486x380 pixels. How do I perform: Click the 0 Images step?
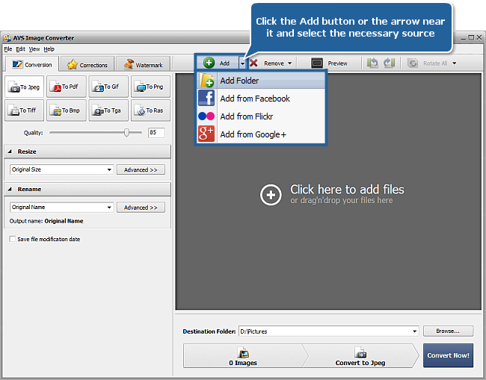(243, 356)
